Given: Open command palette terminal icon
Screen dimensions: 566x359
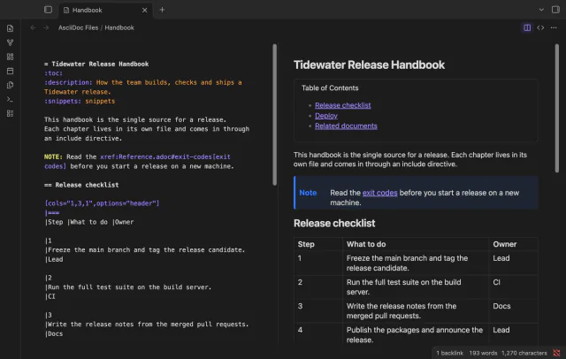Looking at the screenshot, I should pyautogui.click(x=10, y=99).
